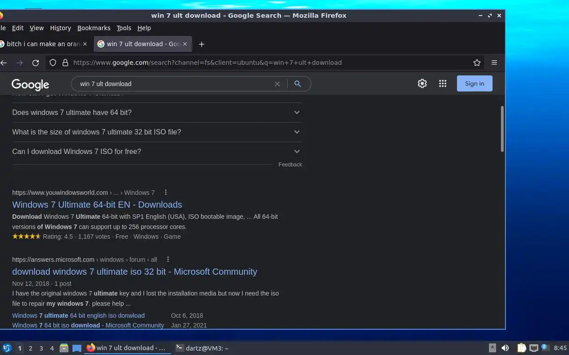Image resolution: width=569 pixels, height=355 pixels.
Task: Go to Google homepage via logo
Action: 30,84
